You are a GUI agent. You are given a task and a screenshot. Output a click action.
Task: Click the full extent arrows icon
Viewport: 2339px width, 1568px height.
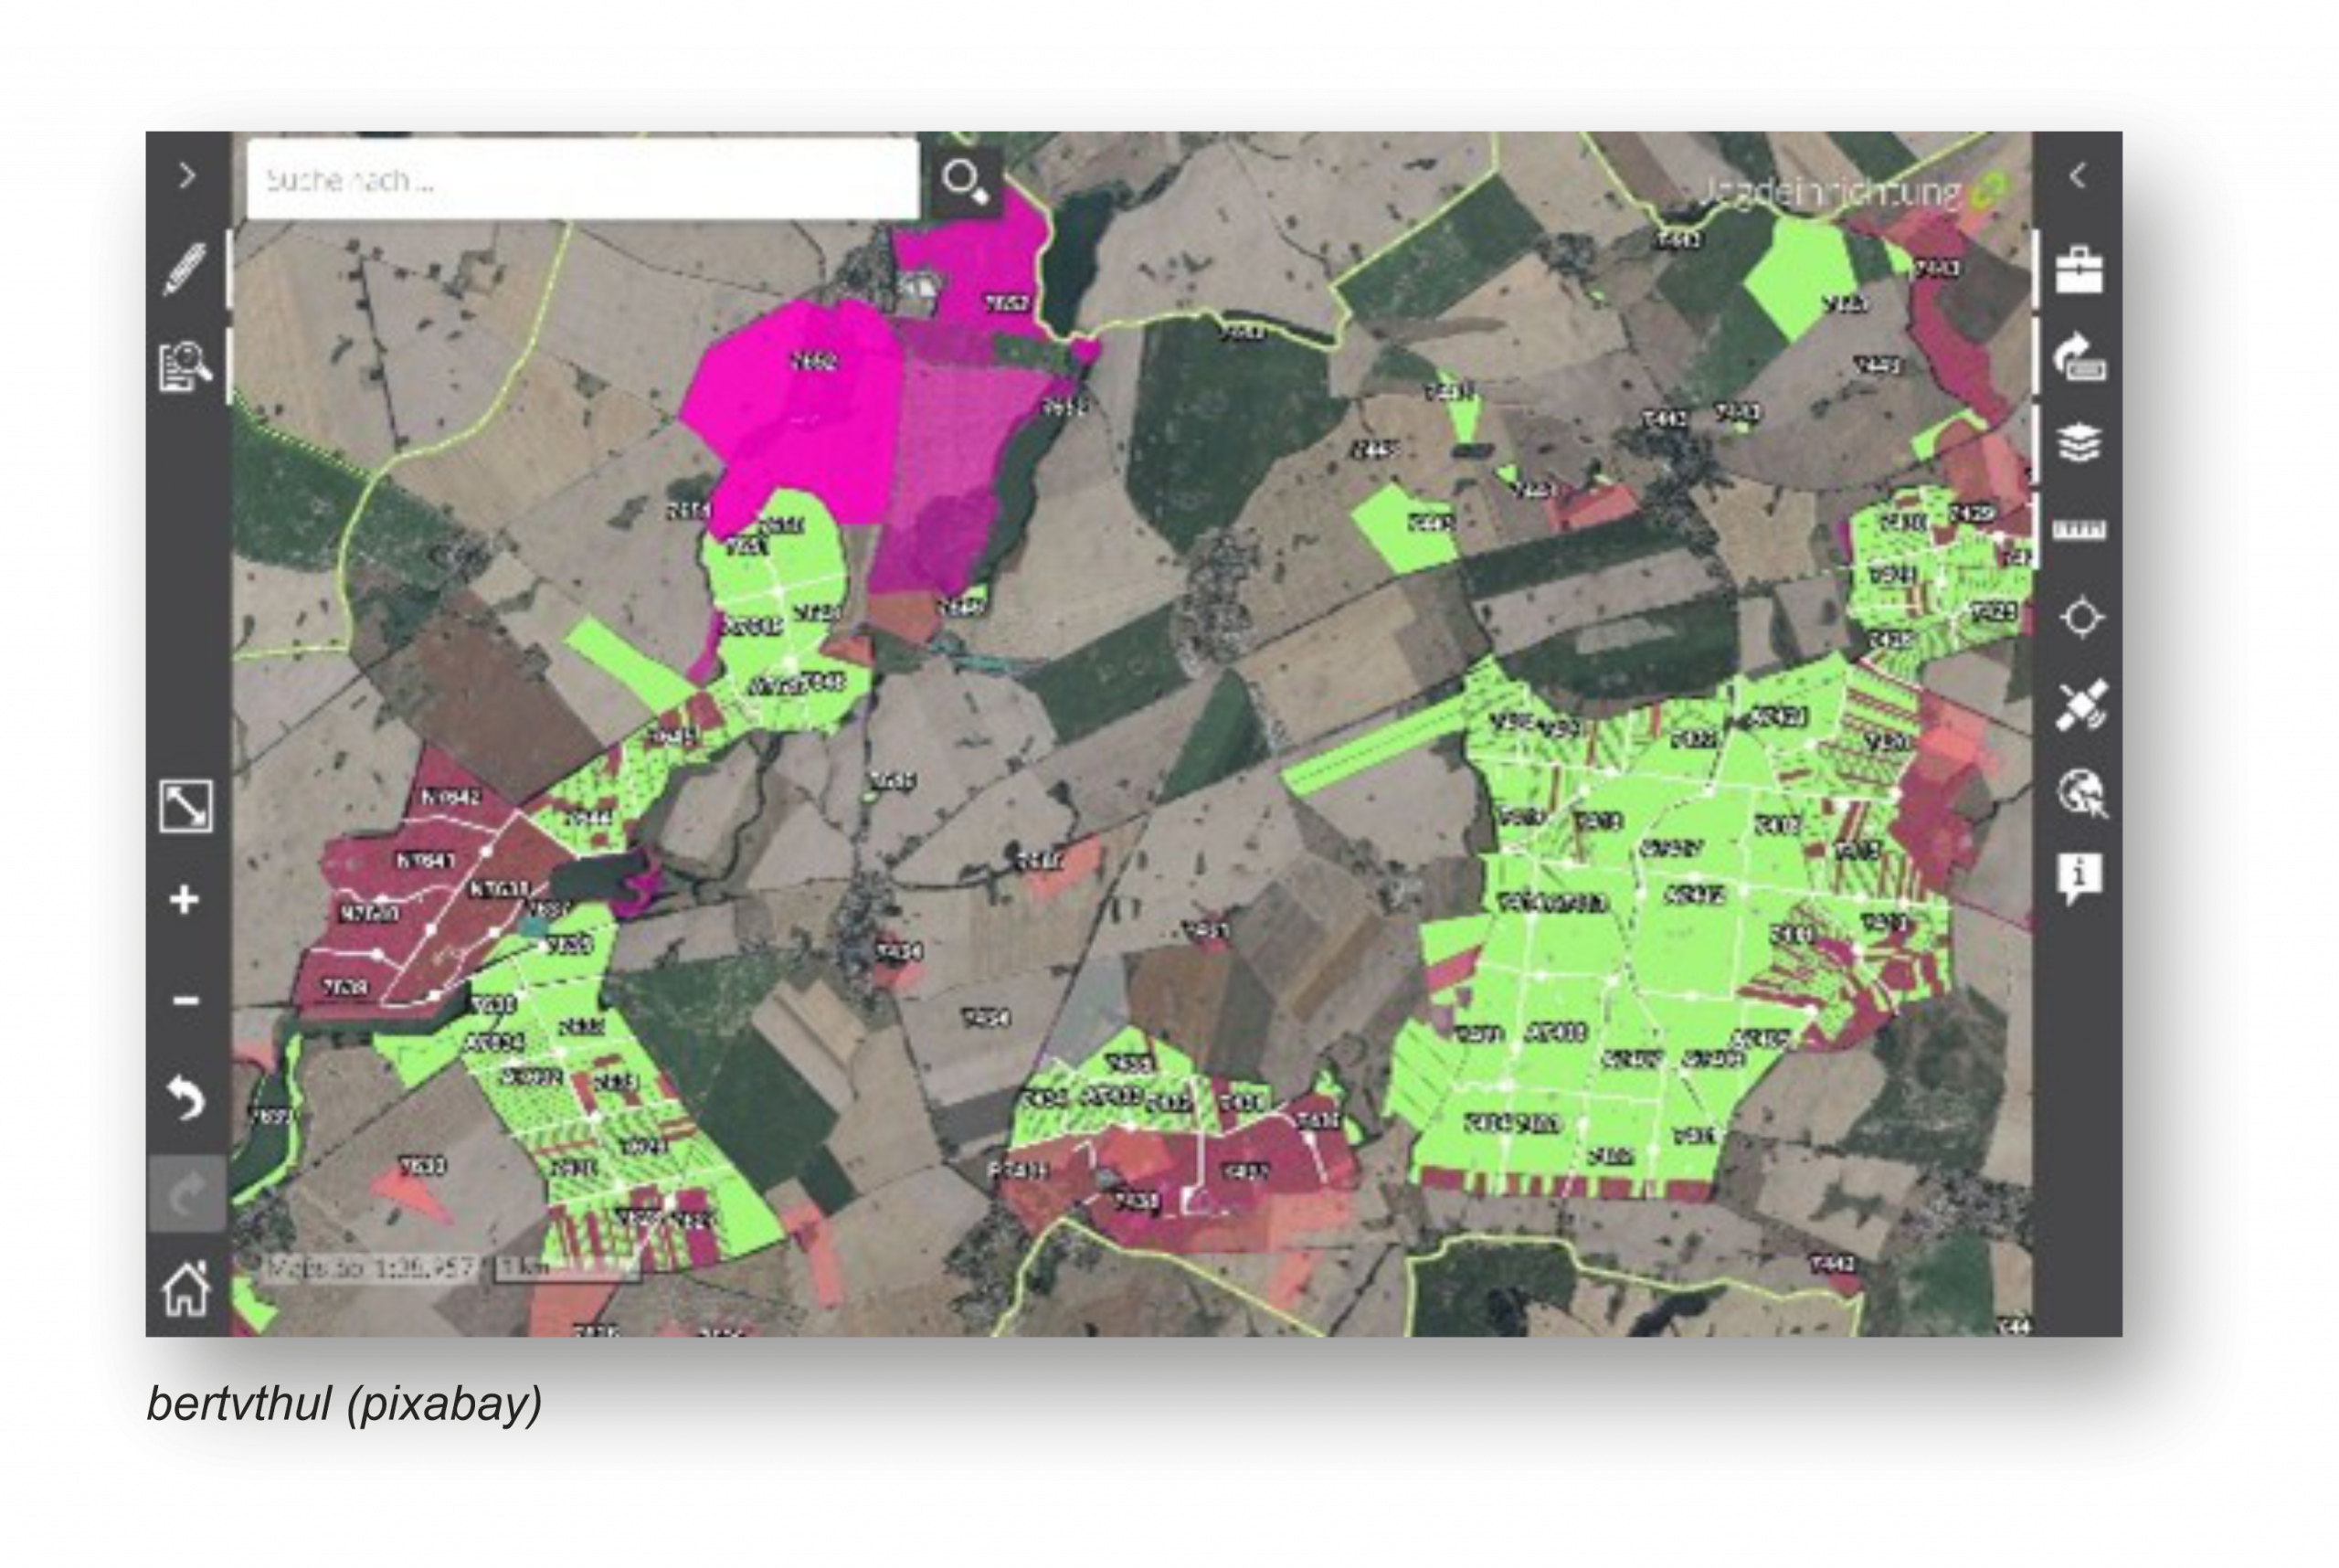pos(186,806)
